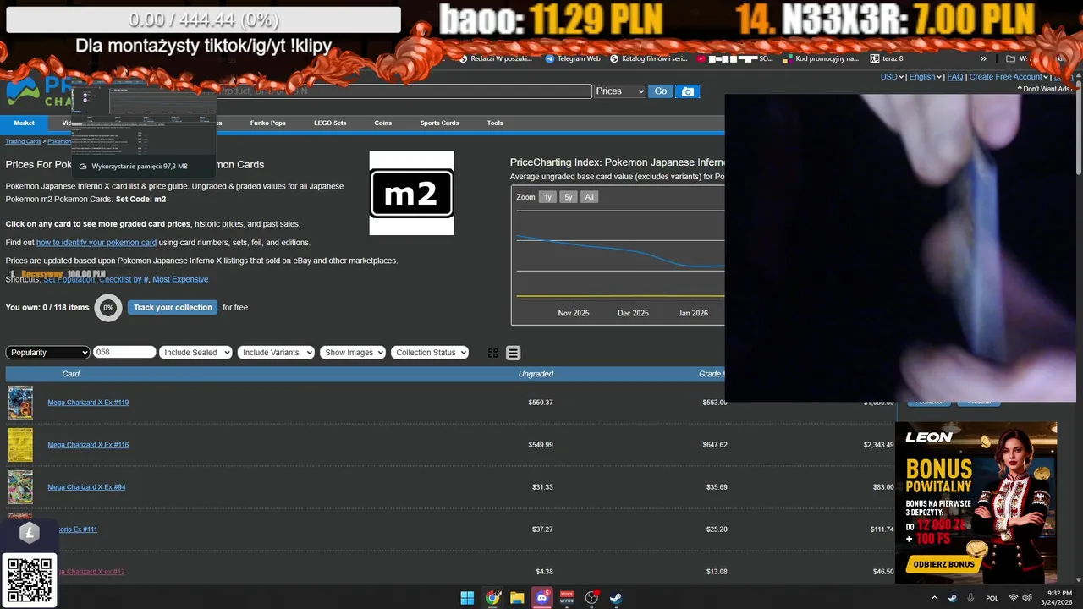Open the Prices search type dropdown
This screenshot has width=1083, height=609.
pos(620,91)
